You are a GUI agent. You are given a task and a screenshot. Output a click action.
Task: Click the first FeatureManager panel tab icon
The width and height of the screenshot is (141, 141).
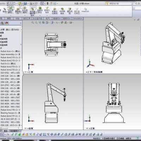pos(2,23)
